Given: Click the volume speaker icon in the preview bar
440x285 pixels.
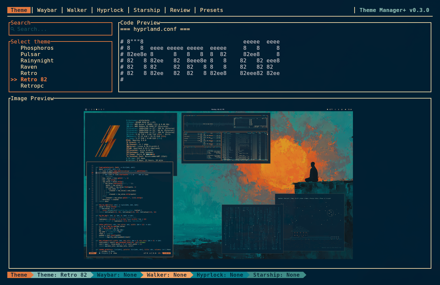Looking at the screenshot, I should (346, 109).
